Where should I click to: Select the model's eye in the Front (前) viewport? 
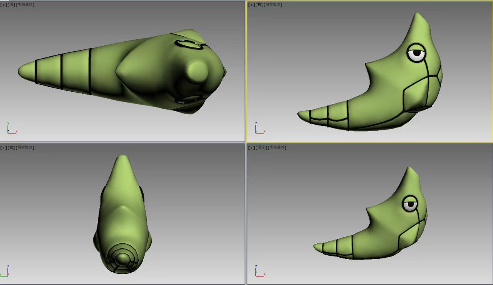(x=417, y=54)
